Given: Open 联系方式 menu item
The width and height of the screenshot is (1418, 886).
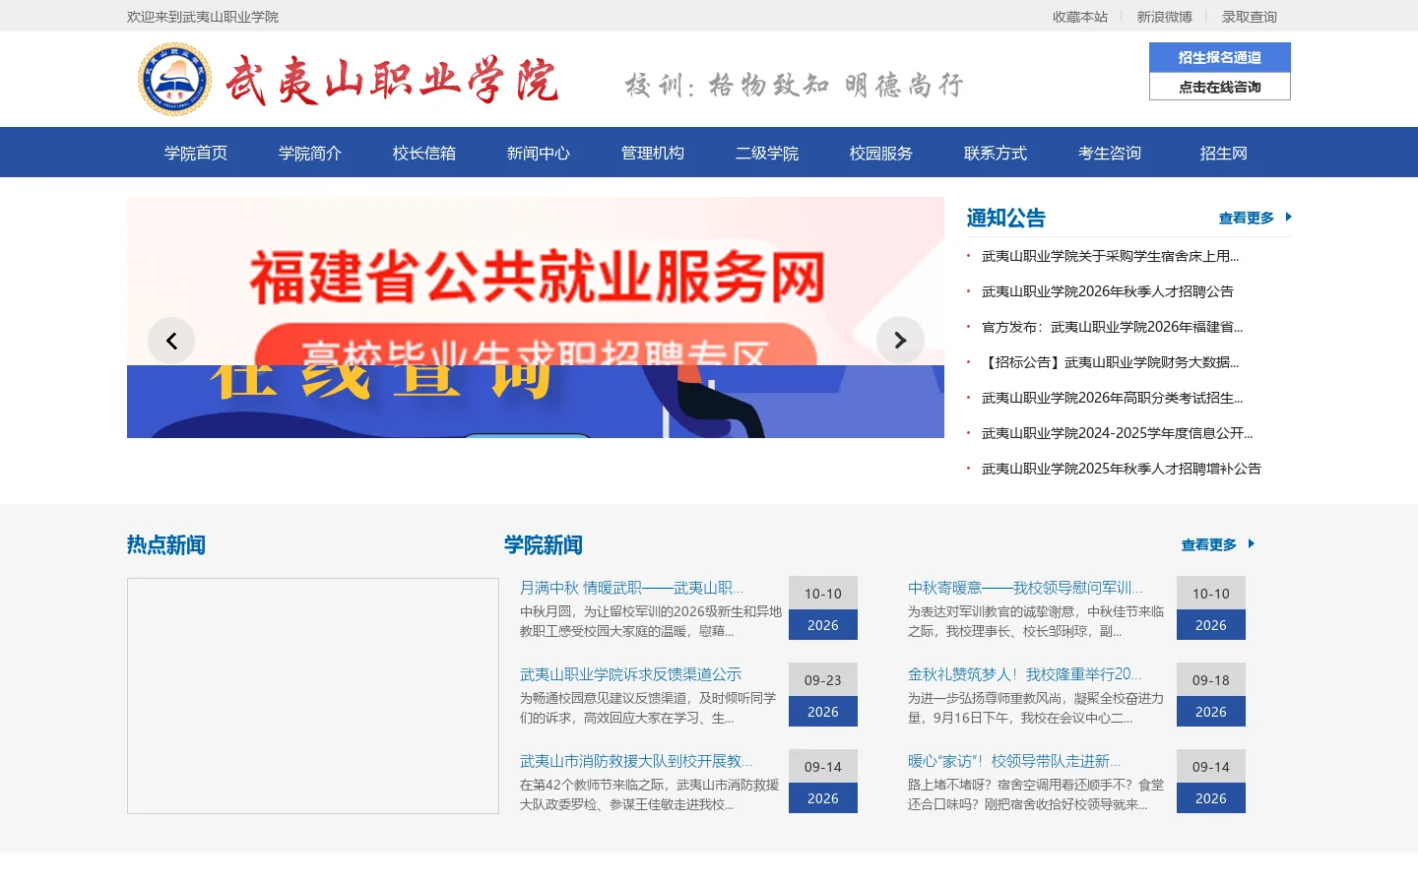Looking at the screenshot, I should click(996, 153).
